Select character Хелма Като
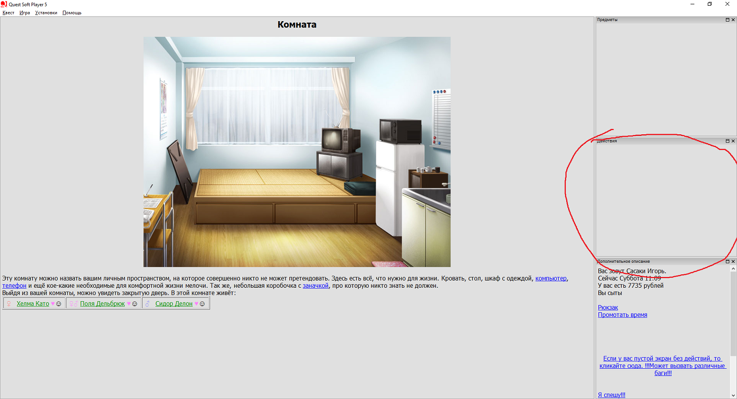Screen dimensions: 737x399 coord(33,304)
